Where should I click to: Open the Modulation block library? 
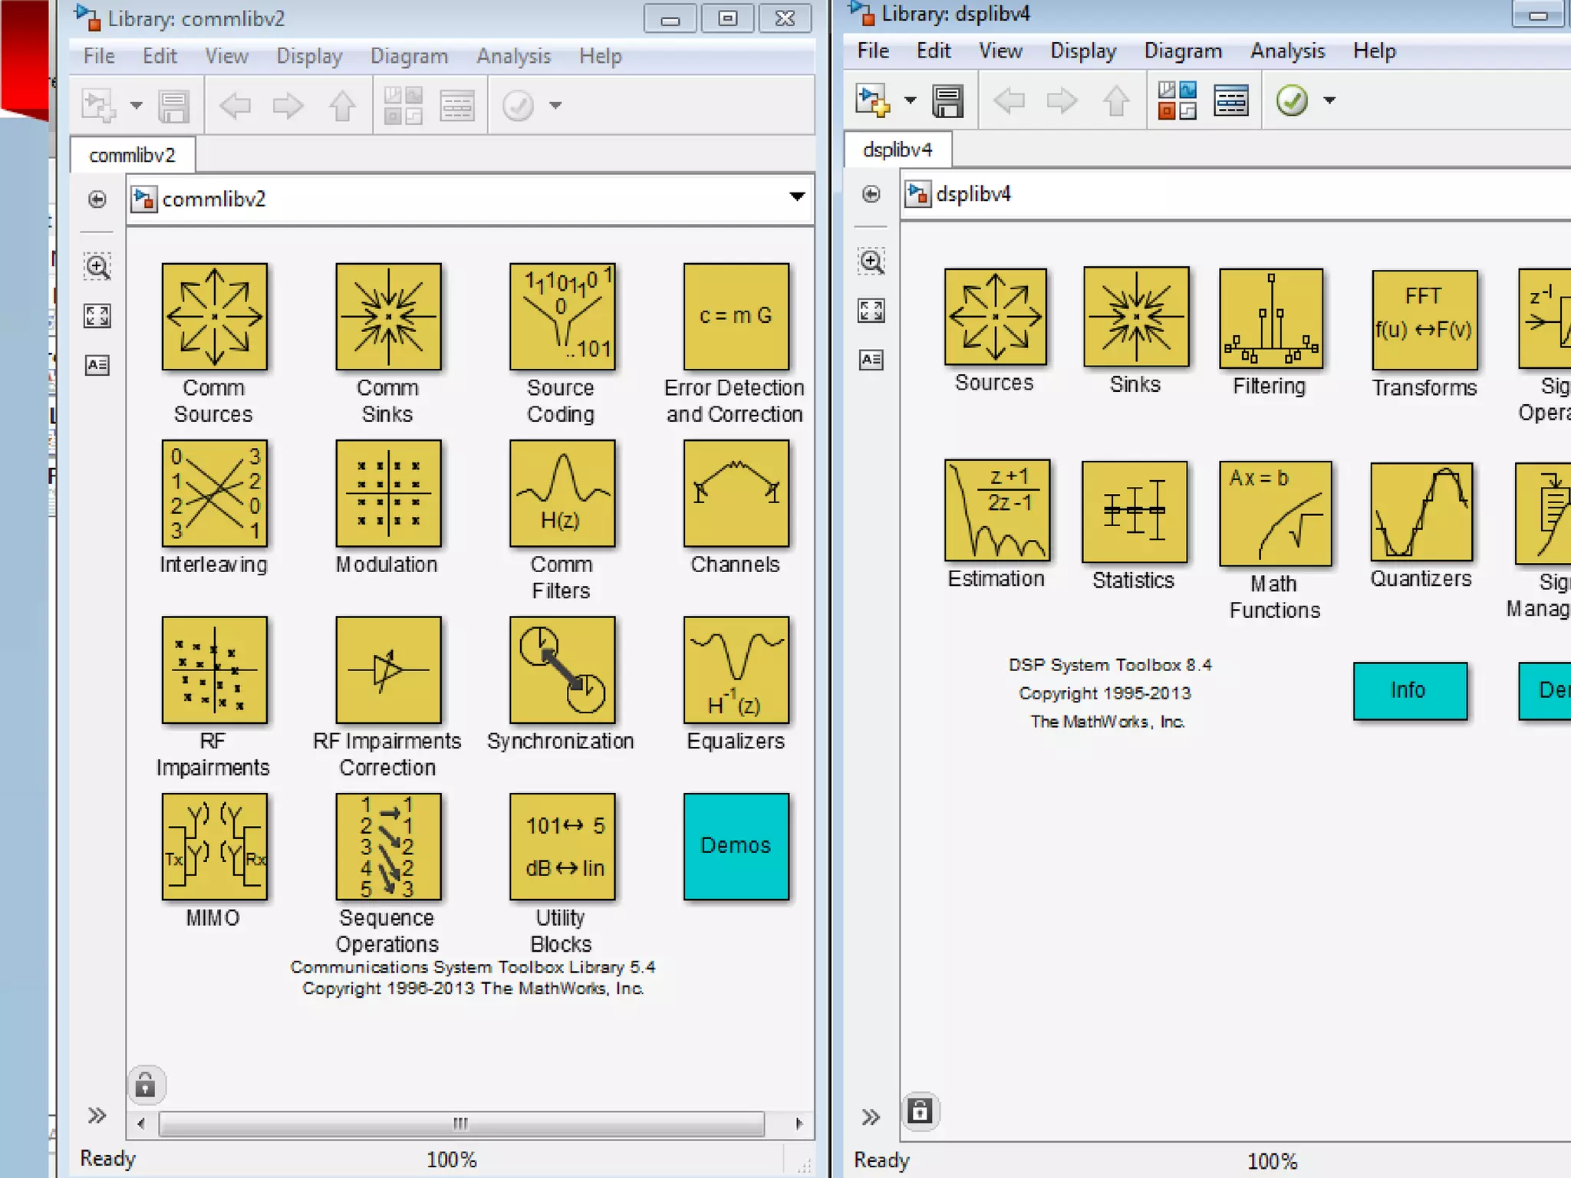point(388,493)
